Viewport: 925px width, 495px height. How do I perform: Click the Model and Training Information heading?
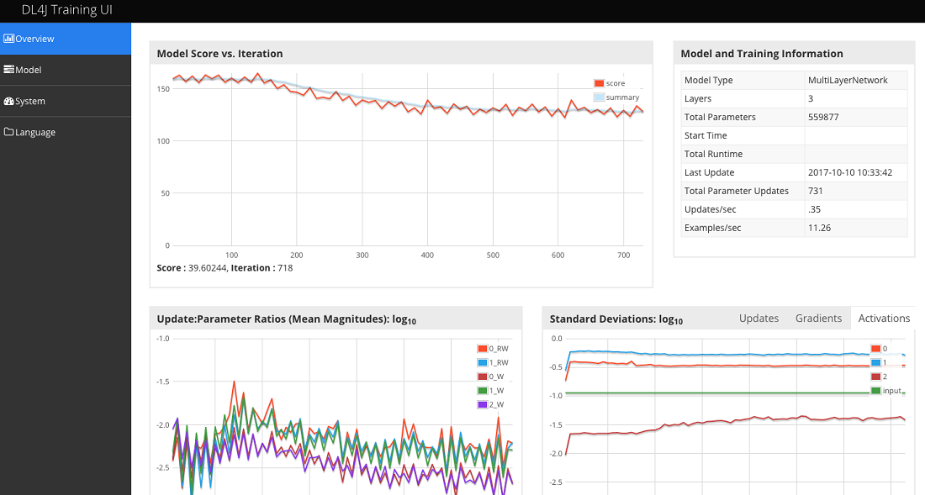point(762,54)
